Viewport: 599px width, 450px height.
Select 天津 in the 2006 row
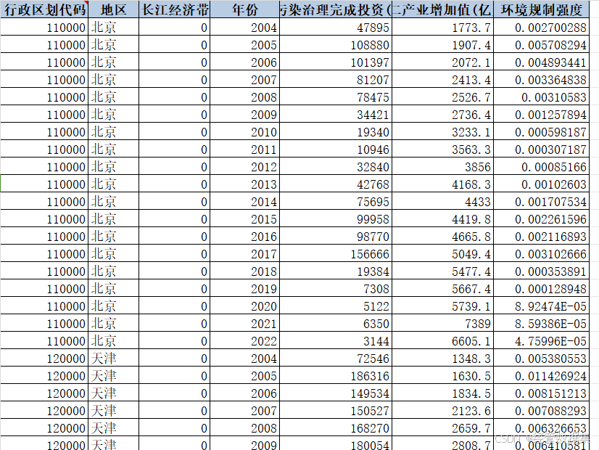coord(113,393)
